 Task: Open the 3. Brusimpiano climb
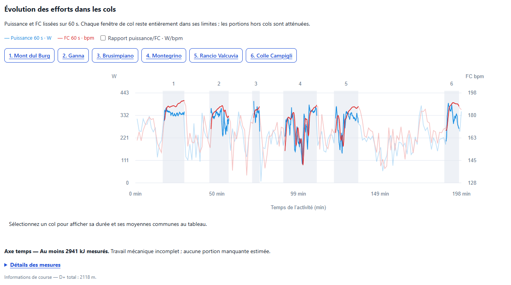tap(115, 56)
